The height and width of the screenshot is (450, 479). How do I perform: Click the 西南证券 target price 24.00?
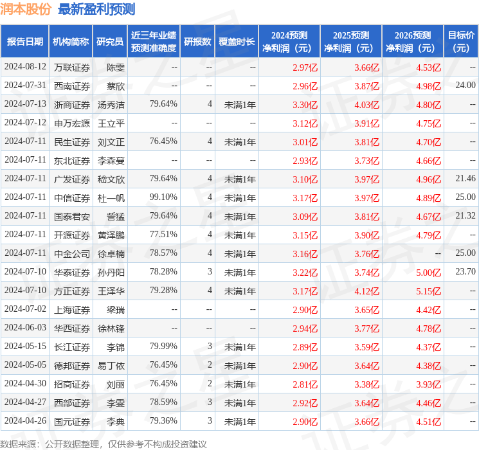(465, 85)
